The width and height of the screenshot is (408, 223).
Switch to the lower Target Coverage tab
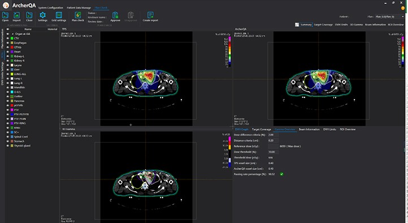point(262,129)
